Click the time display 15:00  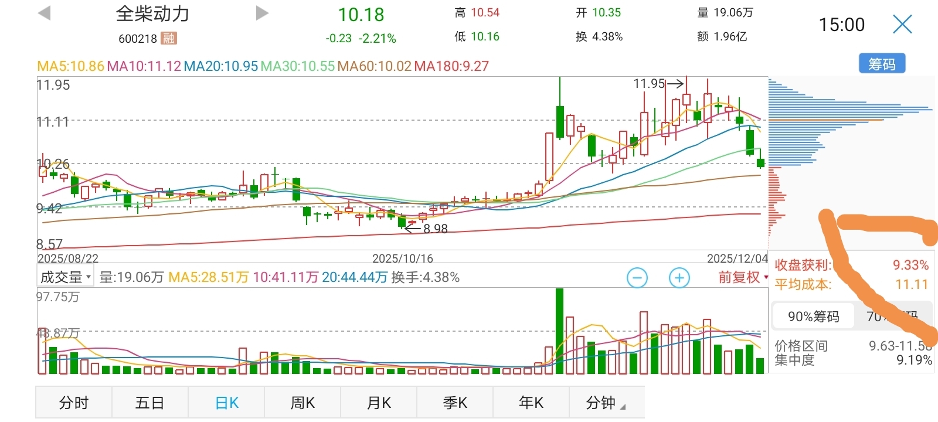coord(841,25)
